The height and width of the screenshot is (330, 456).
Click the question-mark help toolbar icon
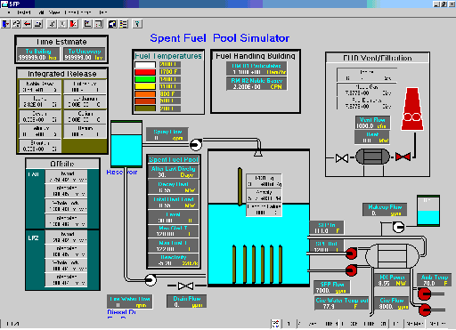click(x=137, y=24)
